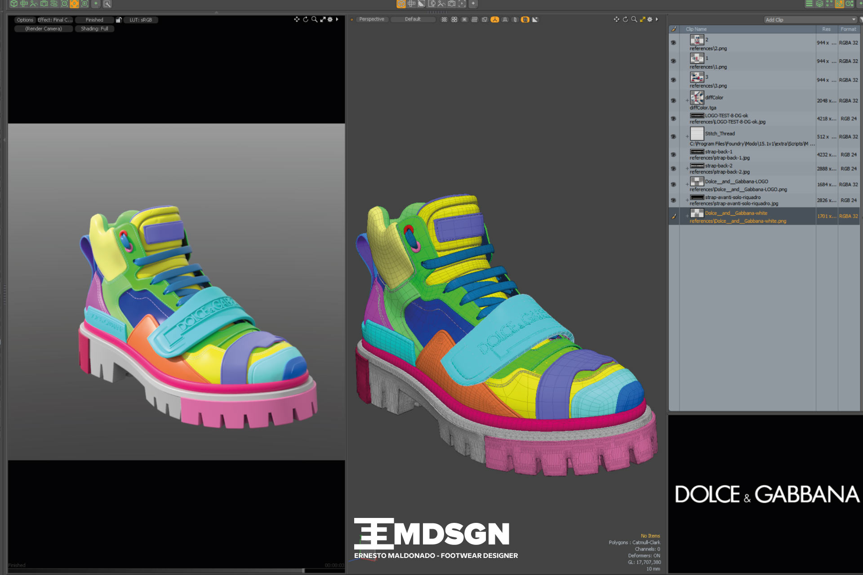Expand the strap-back-2 clip

point(687,169)
